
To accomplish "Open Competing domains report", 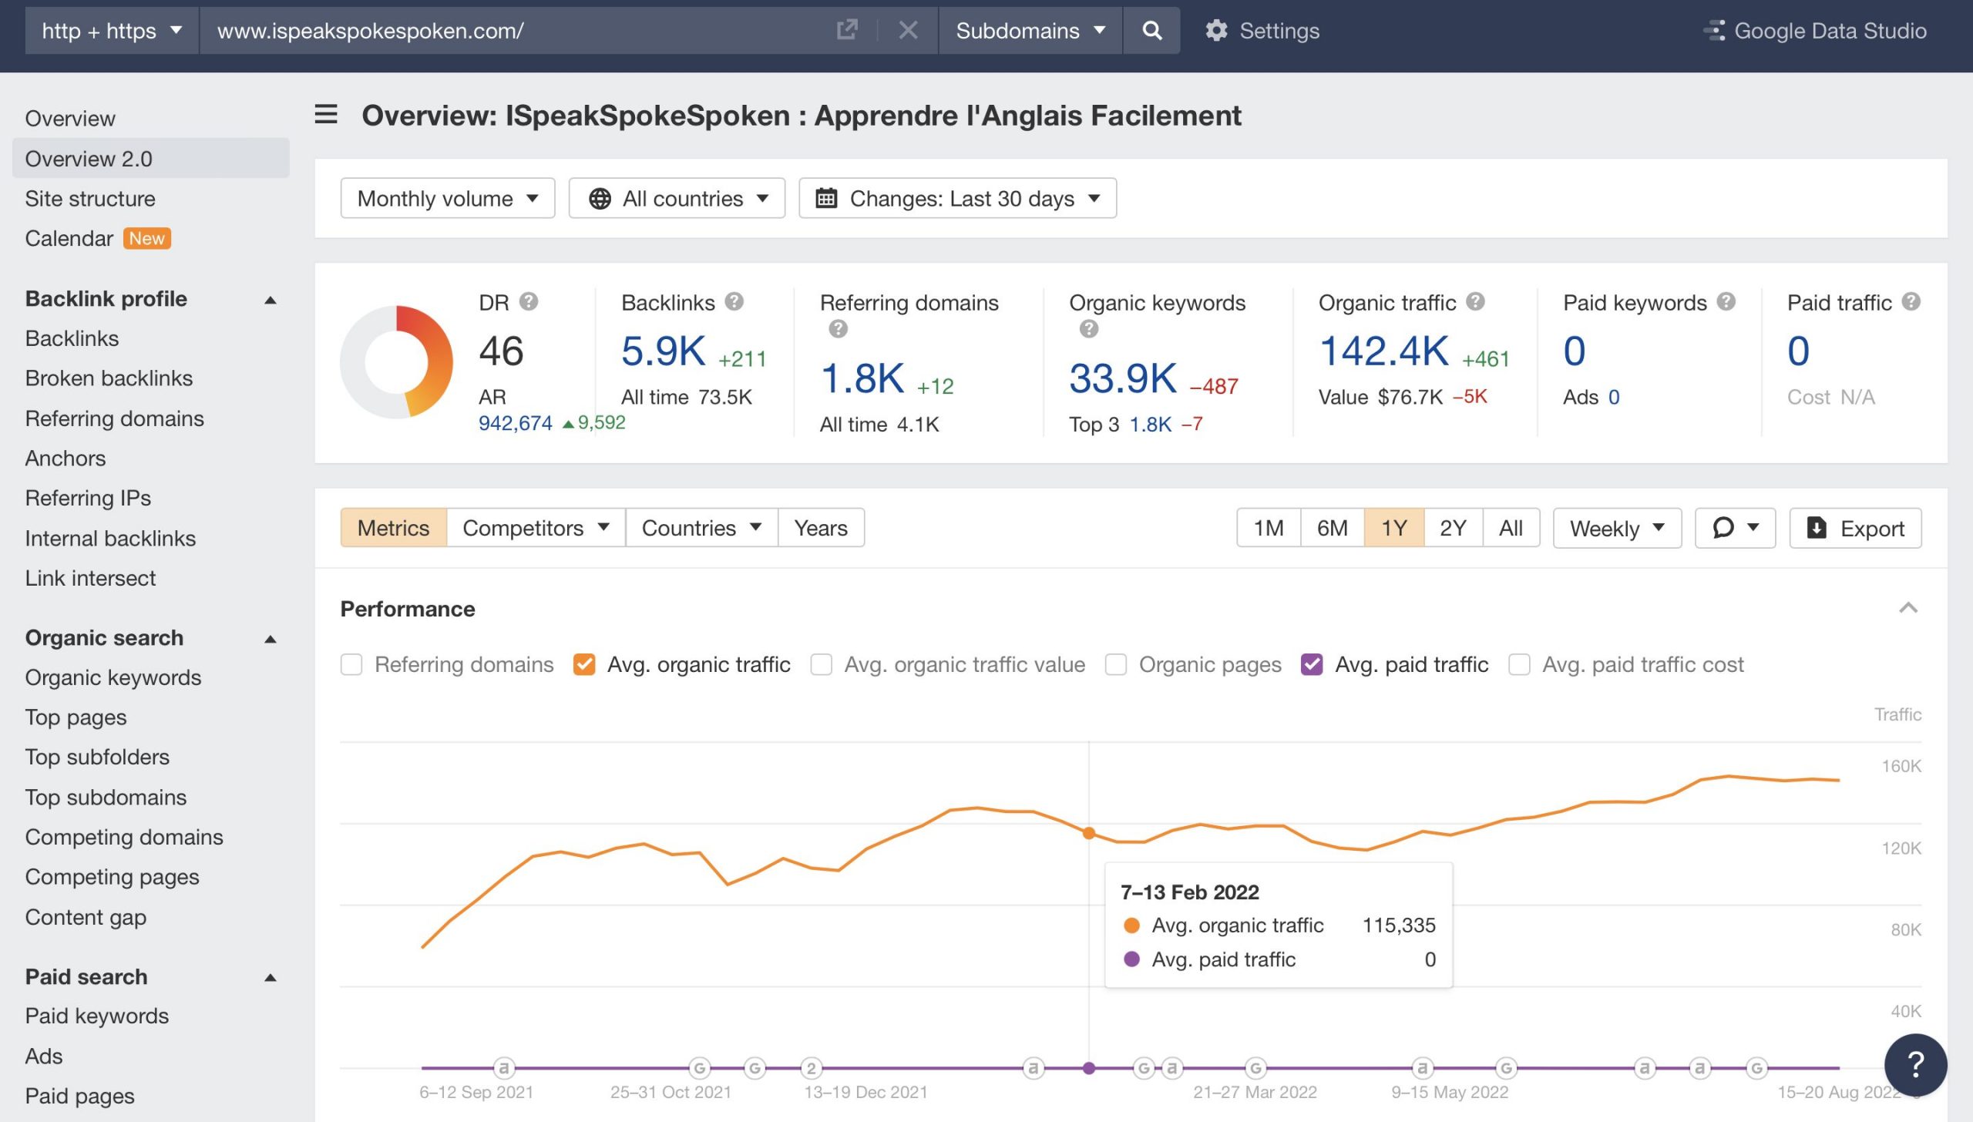I will (x=124, y=837).
